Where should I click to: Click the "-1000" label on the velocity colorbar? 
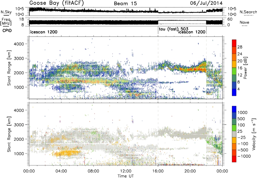(x=244, y=156)
